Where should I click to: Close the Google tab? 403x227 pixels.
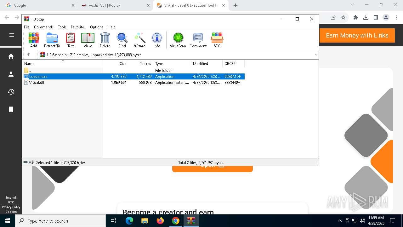(x=73, y=5)
